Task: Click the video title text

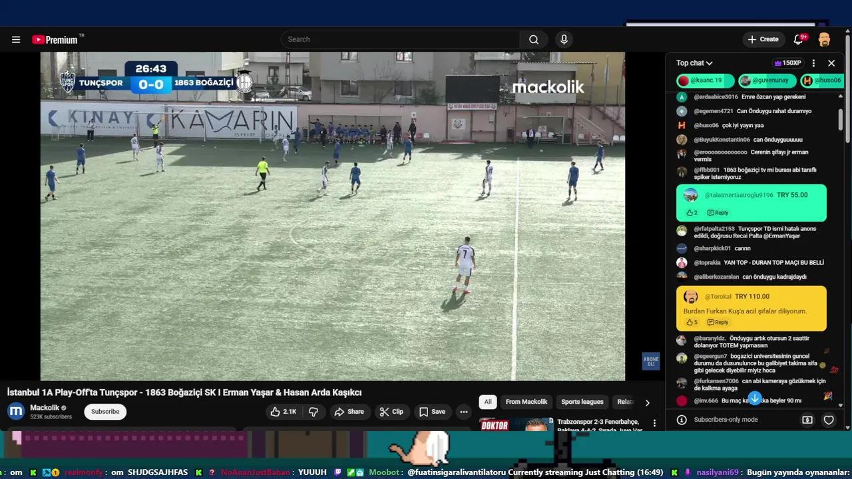Action: [184, 393]
